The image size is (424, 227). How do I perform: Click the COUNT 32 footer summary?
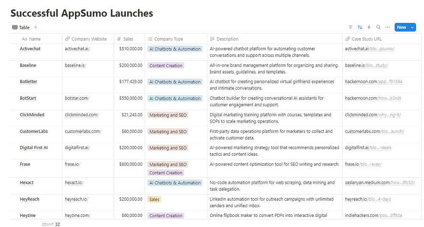51,224
